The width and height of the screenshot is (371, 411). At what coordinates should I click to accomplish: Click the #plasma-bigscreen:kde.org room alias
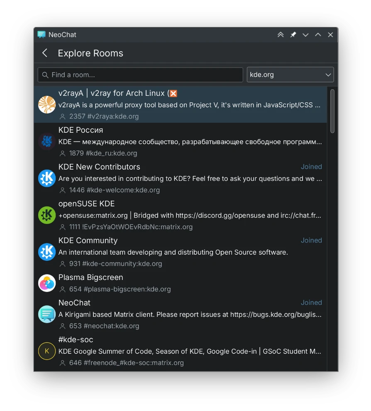[127, 289]
